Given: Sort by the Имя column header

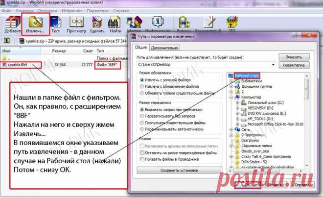Looking at the screenshot, I should [x=21, y=51].
